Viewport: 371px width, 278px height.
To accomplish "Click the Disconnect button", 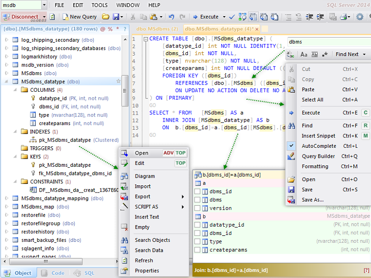I will click(24, 17).
